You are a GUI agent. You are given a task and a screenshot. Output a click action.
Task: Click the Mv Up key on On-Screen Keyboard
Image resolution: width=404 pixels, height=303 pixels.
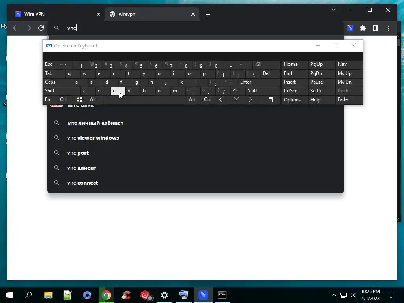349,74
